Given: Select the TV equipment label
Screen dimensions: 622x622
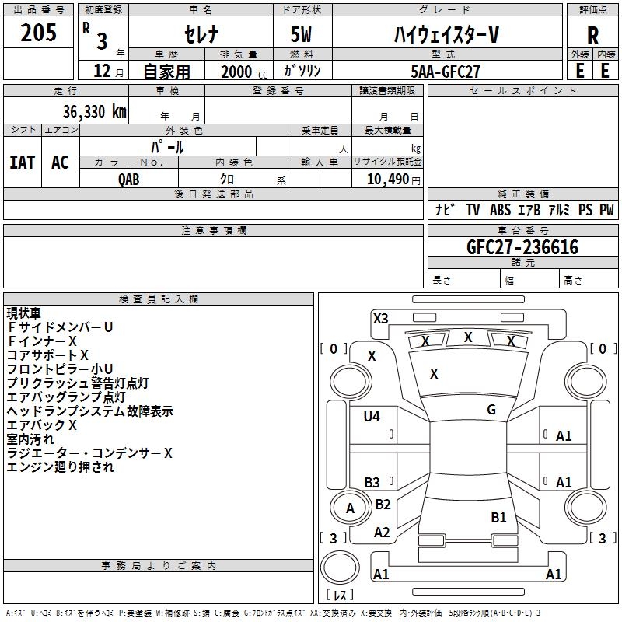Looking at the screenshot, I should click(473, 209).
